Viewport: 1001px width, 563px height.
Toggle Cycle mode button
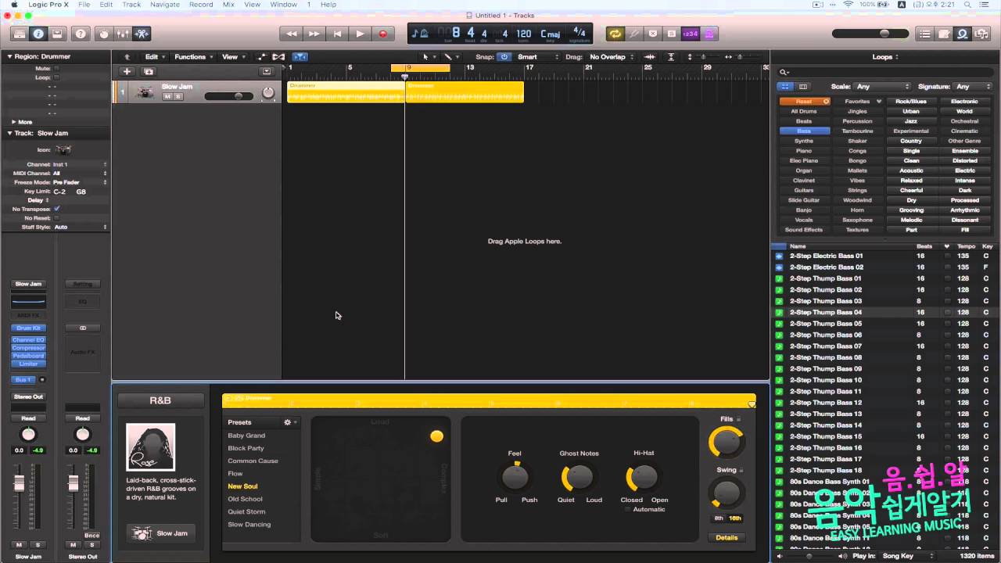pos(615,34)
